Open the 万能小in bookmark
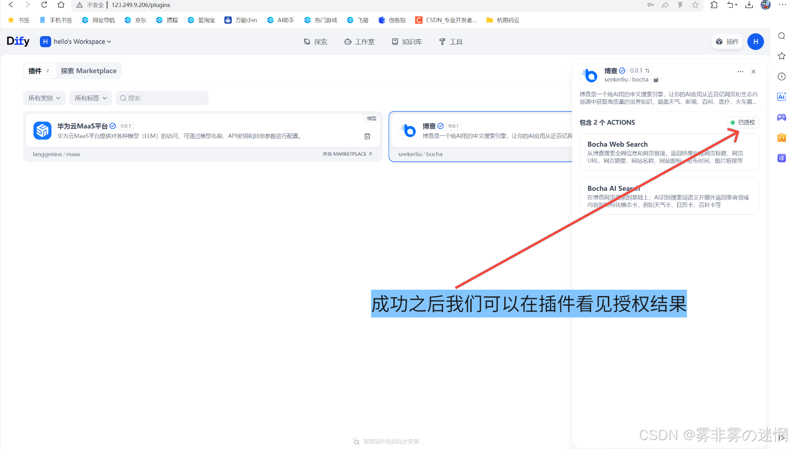Image resolution: width=790 pixels, height=449 pixels. pyautogui.click(x=241, y=20)
